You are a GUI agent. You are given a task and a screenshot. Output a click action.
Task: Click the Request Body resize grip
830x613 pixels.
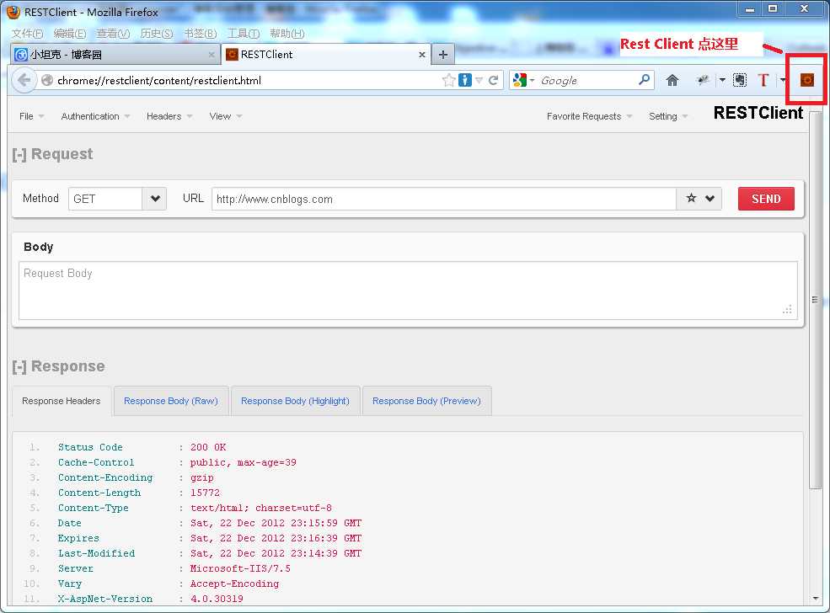pos(787,309)
